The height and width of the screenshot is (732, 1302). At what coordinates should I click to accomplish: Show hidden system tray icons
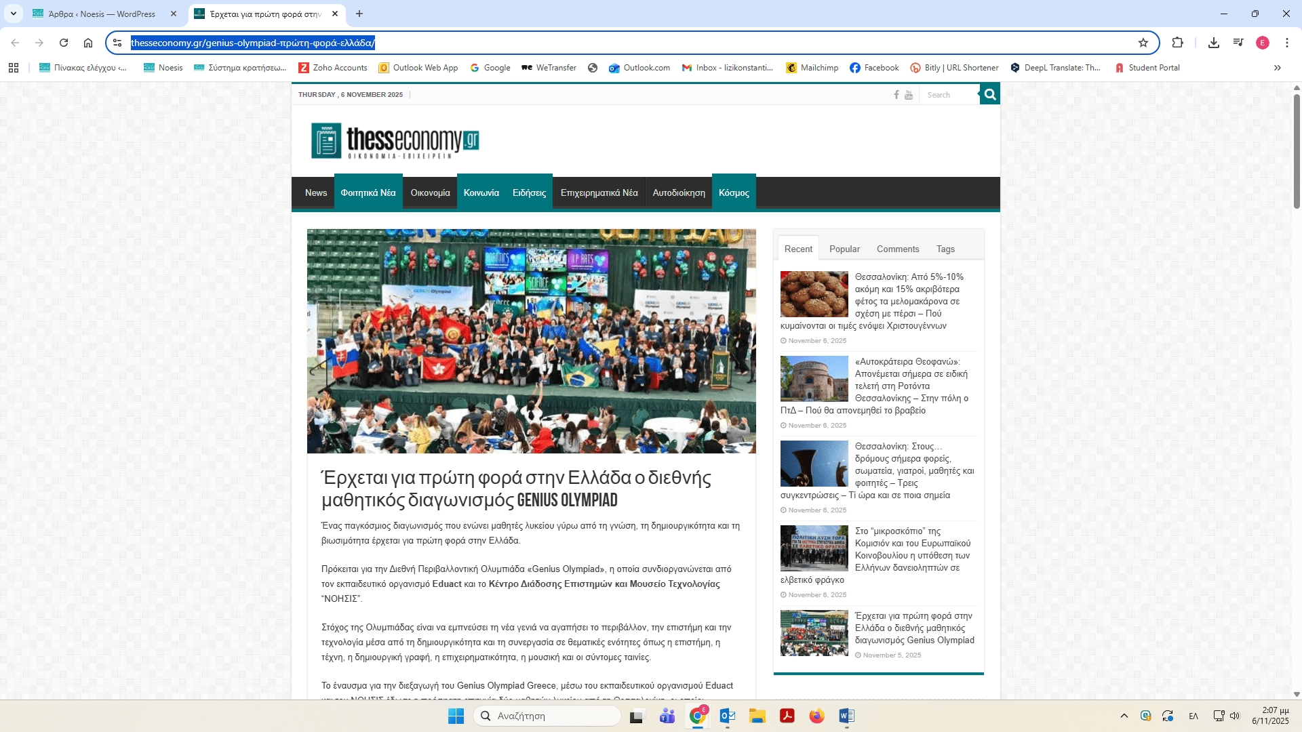click(x=1124, y=716)
